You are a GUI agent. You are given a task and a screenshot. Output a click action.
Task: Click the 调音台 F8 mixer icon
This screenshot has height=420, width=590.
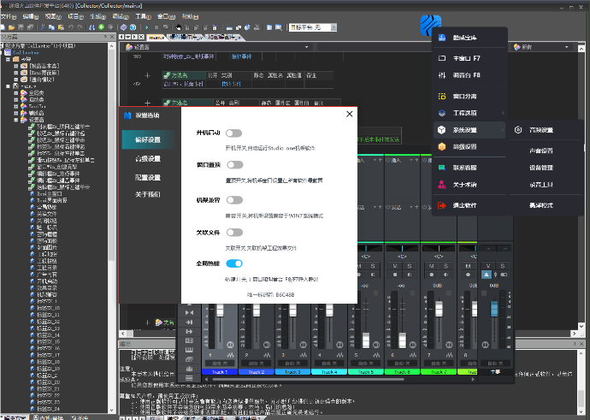(x=441, y=75)
